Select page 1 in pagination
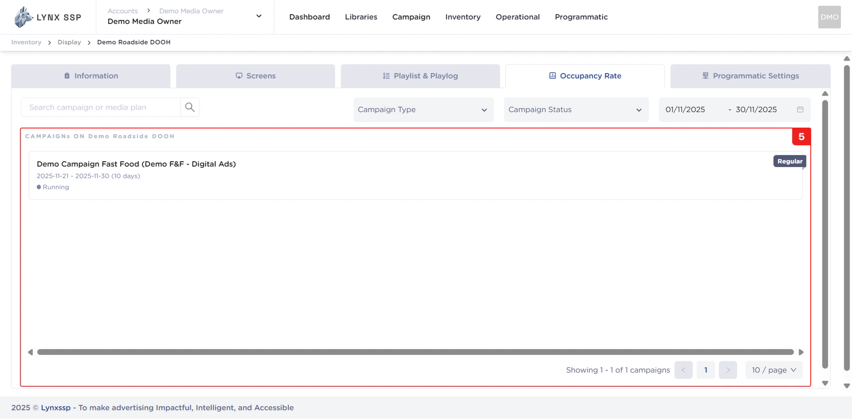Image resolution: width=852 pixels, height=420 pixels. tap(706, 370)
